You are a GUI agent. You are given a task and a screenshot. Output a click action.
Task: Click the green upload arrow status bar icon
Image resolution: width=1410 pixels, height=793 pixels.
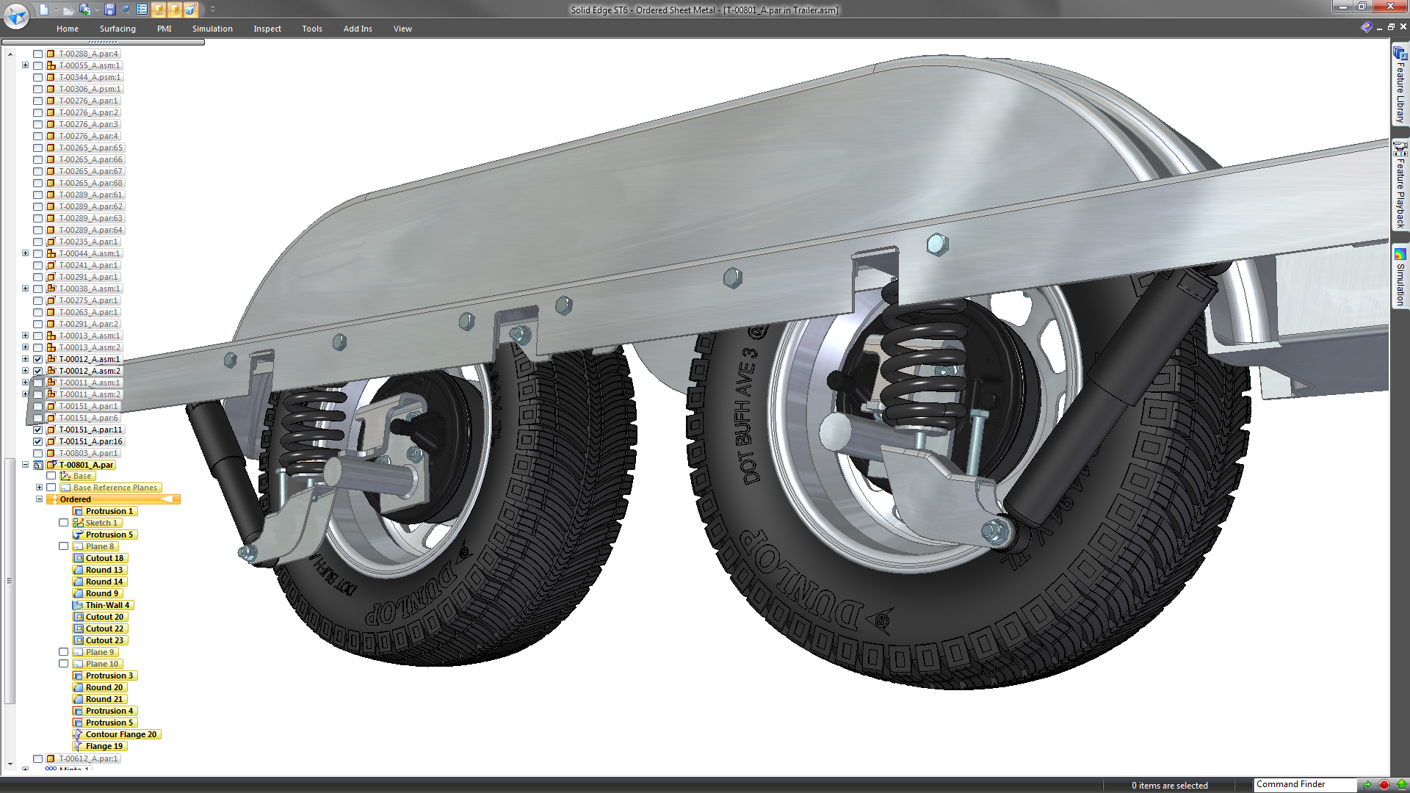(1401, 785)
